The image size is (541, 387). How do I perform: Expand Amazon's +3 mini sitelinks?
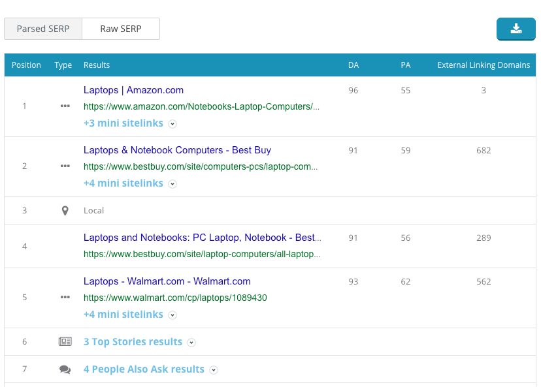click(x=123, y=123)
